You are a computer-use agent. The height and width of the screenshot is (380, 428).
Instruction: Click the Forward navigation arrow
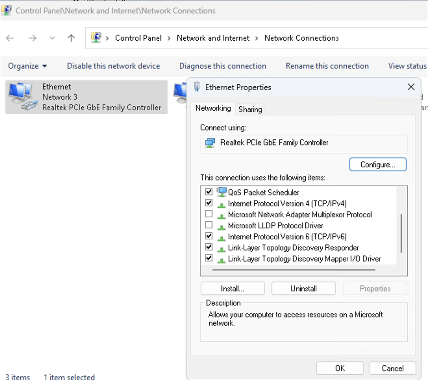[x=32, y=38]
